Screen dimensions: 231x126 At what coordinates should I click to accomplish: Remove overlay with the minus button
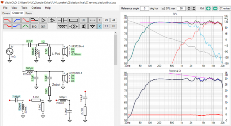click(x=215, y=8)
